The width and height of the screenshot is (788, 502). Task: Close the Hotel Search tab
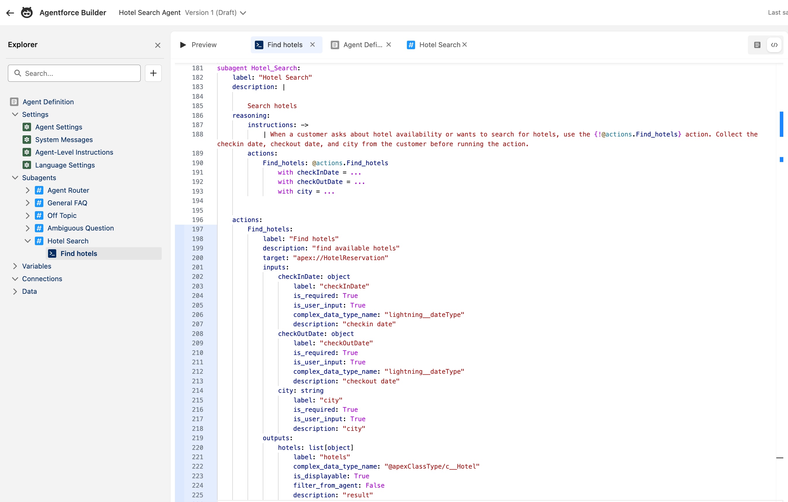pos(465,45)
